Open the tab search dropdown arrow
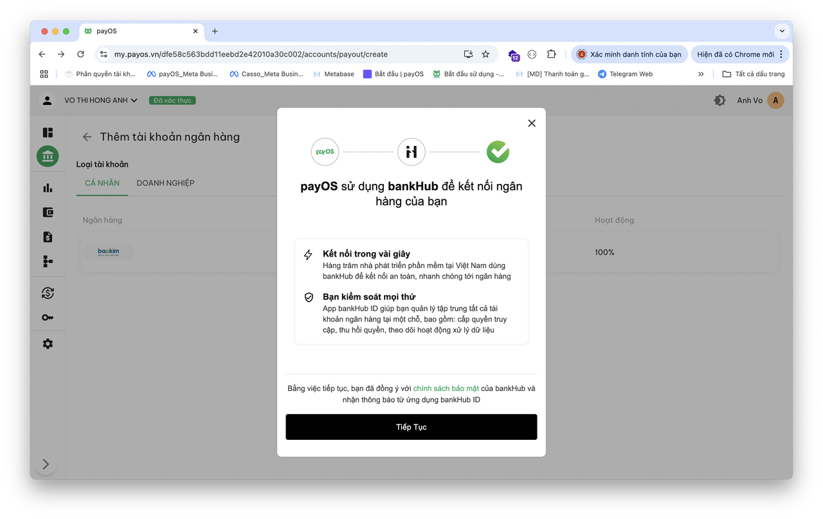 coord(782,31)
